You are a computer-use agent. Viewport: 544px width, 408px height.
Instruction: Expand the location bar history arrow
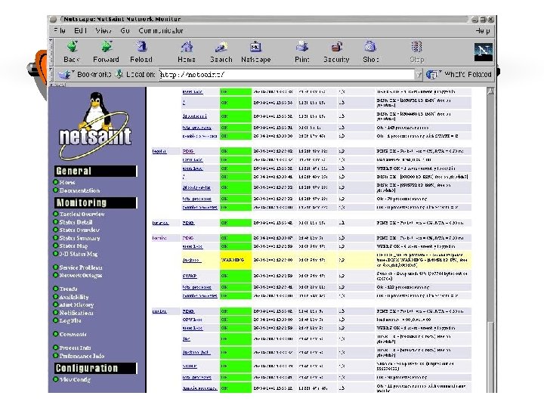point(419,75)
